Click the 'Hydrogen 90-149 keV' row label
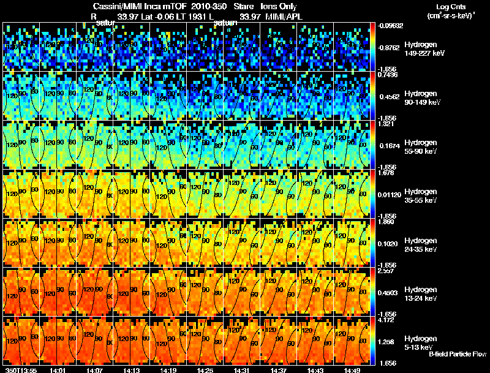 click(423, 98)
